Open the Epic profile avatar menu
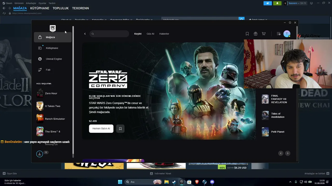The height and width of the screenshot is (186, 332). [x=287, y=34]
